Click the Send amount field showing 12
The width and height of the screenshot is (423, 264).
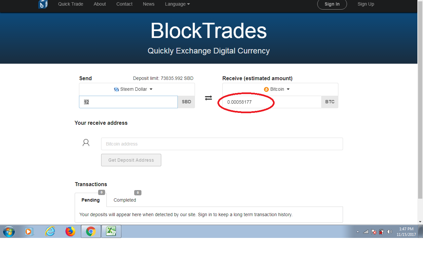[129, 102]
